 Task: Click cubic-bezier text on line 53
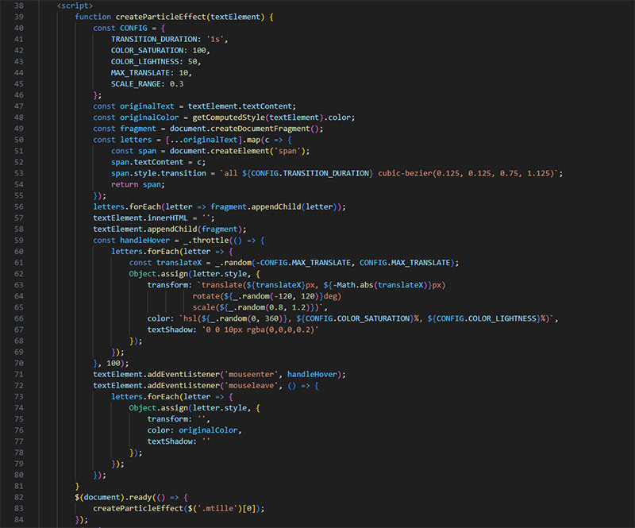tap(405, 173)
